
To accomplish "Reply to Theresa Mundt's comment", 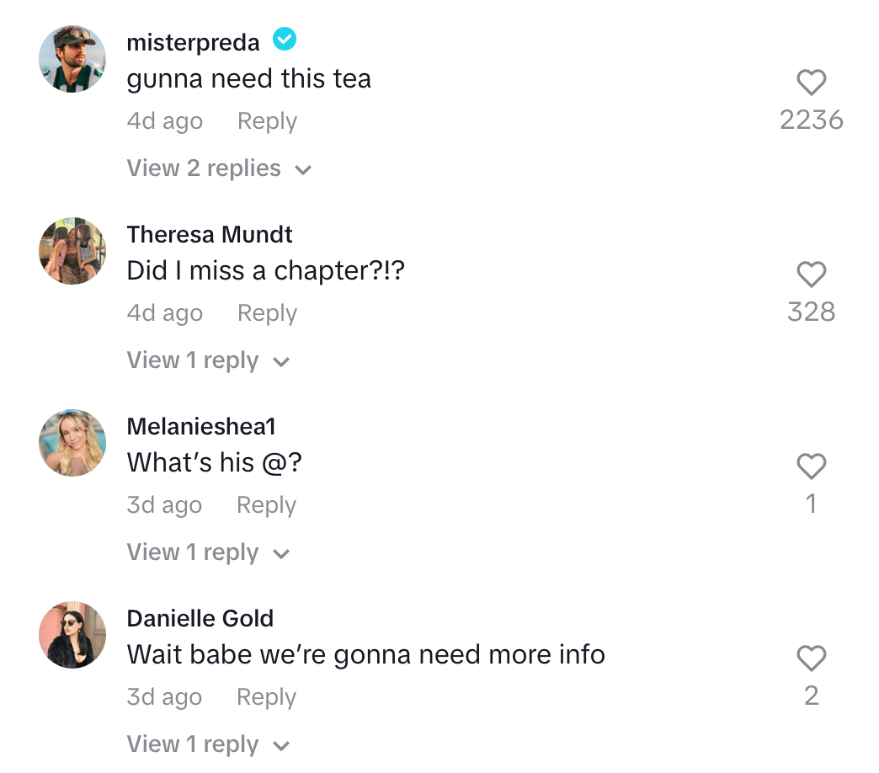I will pyautogui.click(x=266, y=312).
